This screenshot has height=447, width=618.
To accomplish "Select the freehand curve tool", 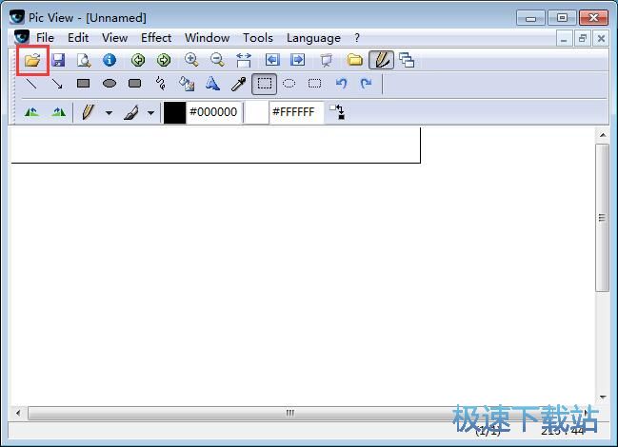I will point(160,84).
